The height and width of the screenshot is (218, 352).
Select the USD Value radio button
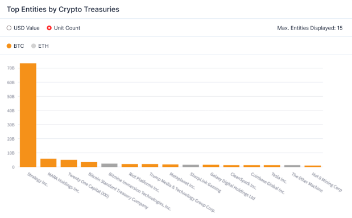(9, 28)
